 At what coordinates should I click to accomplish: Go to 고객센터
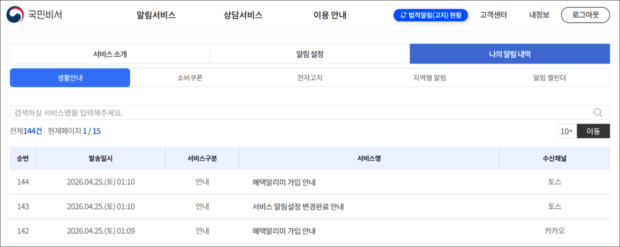click(x=493, y=15)
